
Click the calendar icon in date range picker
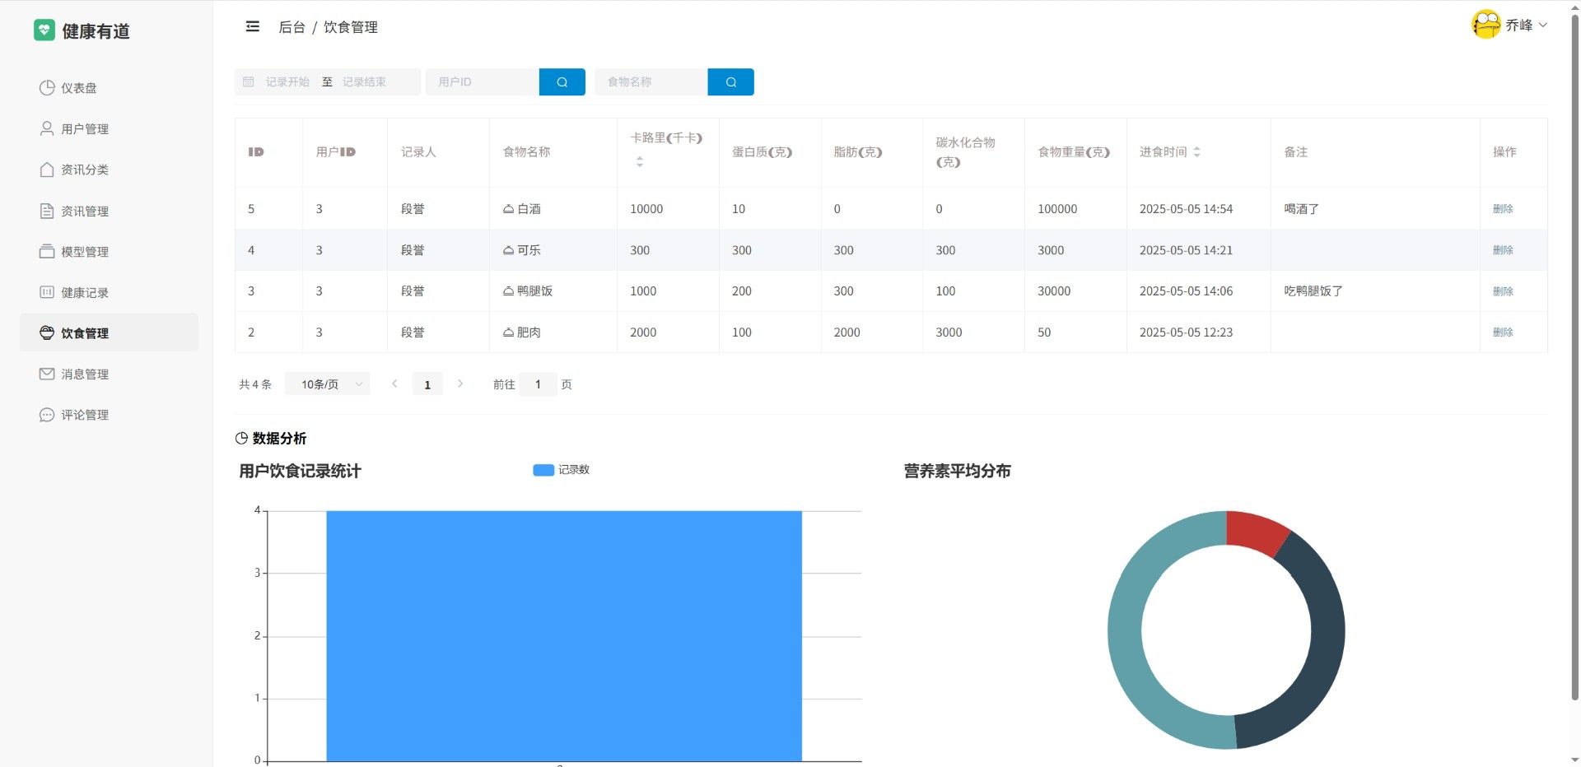click(249, 82)
